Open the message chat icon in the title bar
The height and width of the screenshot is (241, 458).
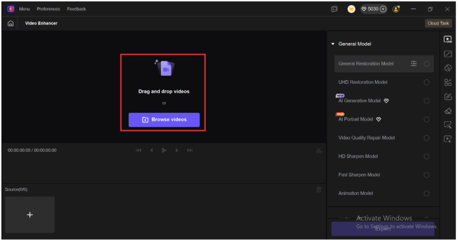(334, 9)
